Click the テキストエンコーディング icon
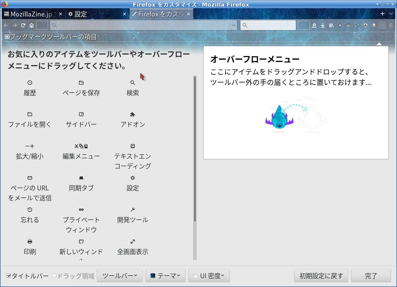397x287 pixels. (x=133, y=146)
